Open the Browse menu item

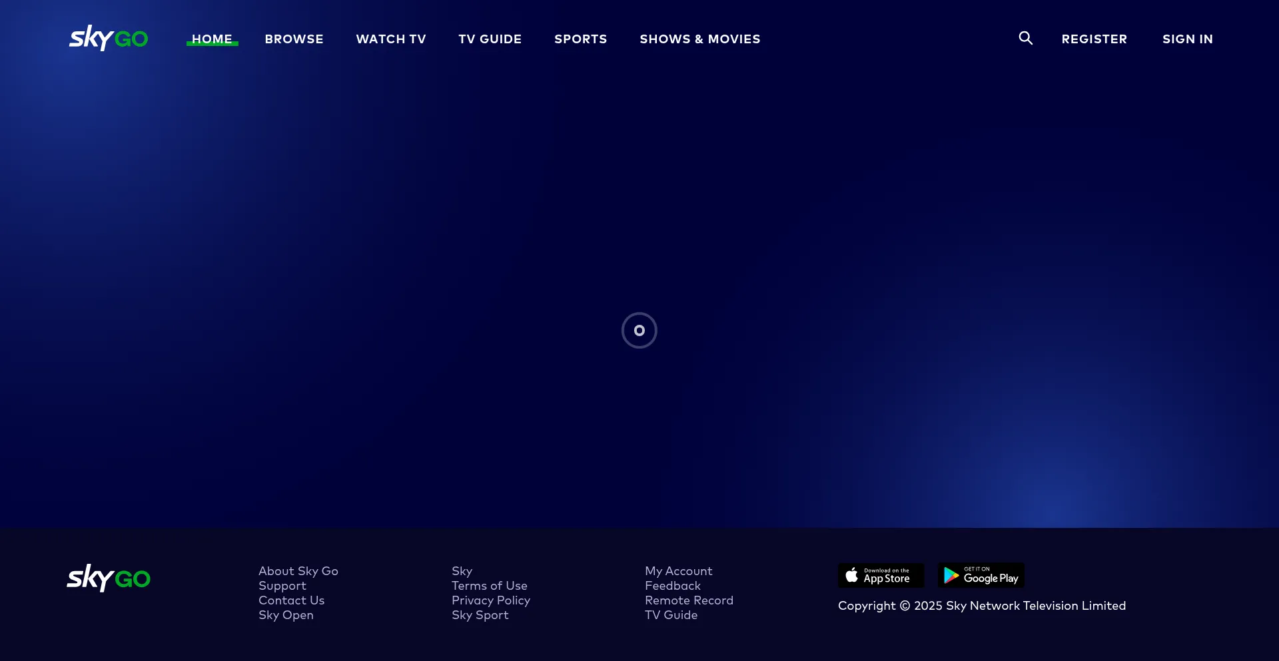[294, 39]
